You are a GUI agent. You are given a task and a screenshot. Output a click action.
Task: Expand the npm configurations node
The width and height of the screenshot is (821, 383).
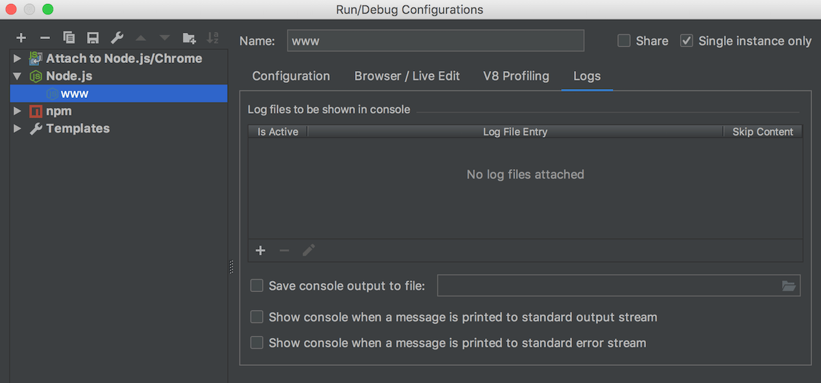[18, 111]
